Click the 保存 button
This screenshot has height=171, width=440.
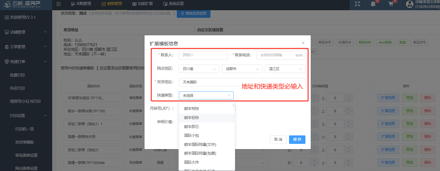tap(297, 139)
